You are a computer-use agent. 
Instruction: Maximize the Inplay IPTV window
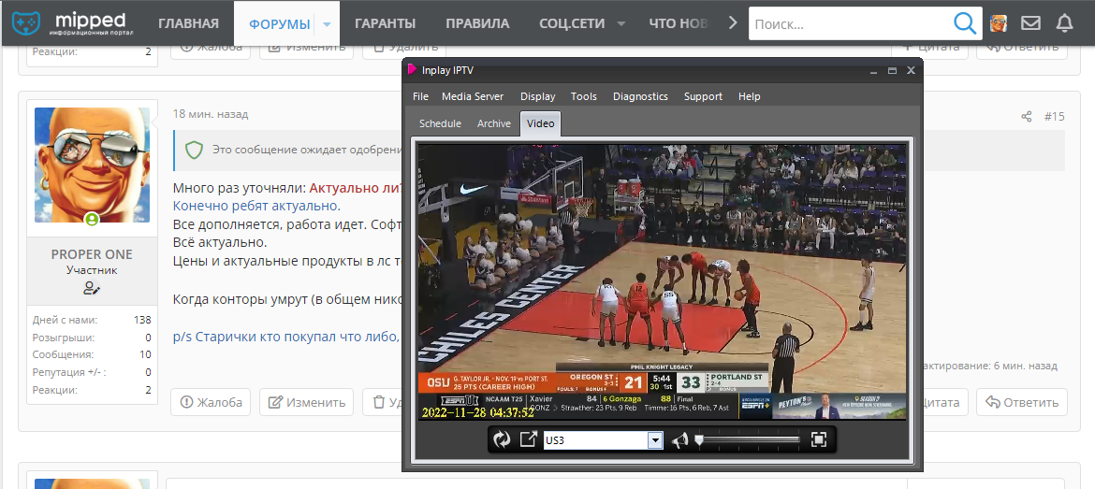pos(892,70)
